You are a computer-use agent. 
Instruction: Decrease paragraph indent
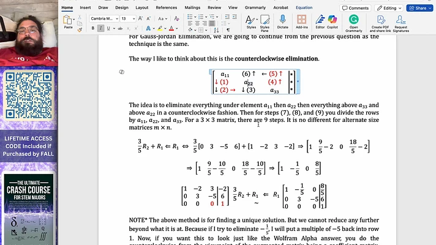(227, 17)
